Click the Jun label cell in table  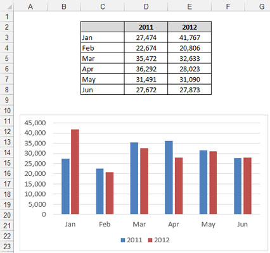(103, 90)
